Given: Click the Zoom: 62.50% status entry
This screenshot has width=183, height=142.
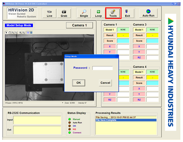Looking at the screenshot, I should pyautogui.click(x=71, y=103).
